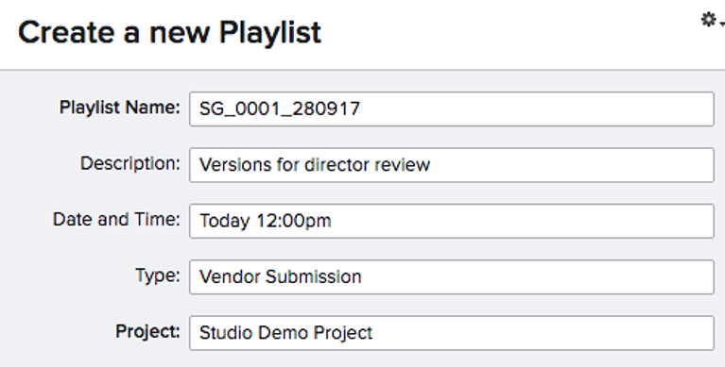Focus the Playlist Name input field
This screenshot has width=725, height=367.
click(452, 108)
